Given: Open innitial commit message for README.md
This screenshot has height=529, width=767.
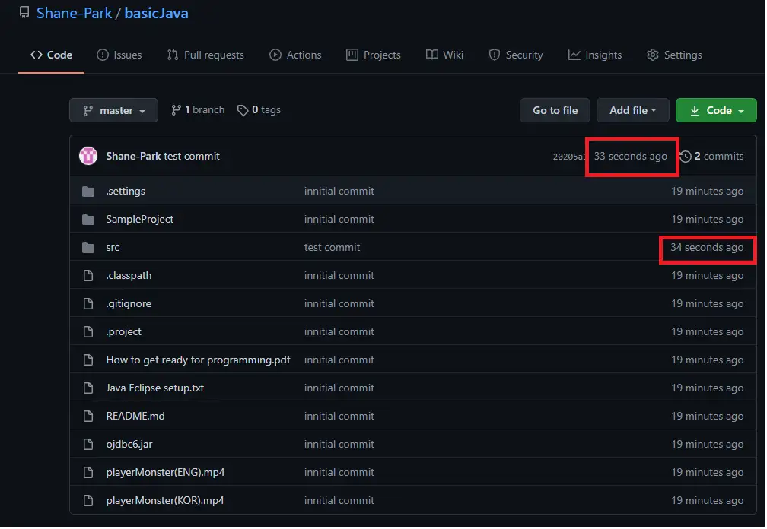Looking at the screenshot, I should tap(339, 417).
